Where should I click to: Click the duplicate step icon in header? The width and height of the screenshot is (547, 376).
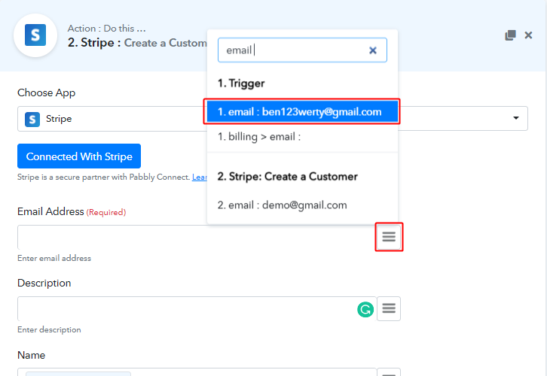[x=510, y=35]
